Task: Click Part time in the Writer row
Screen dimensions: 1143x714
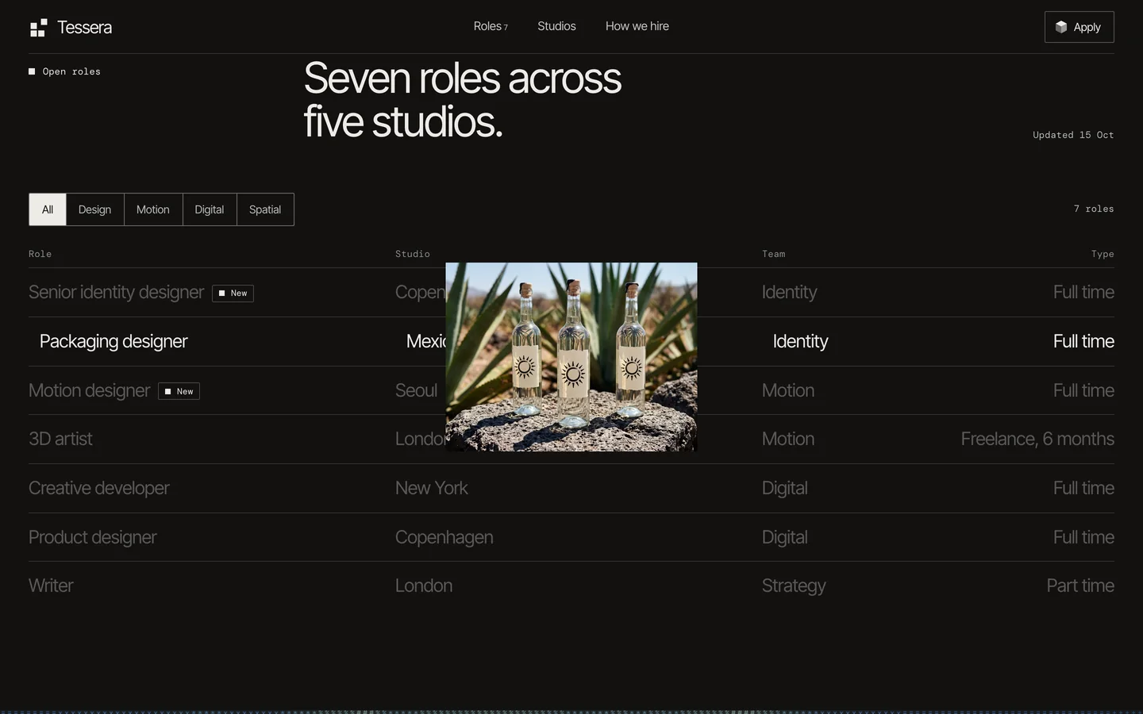Action: click(x=1080, y=585)
